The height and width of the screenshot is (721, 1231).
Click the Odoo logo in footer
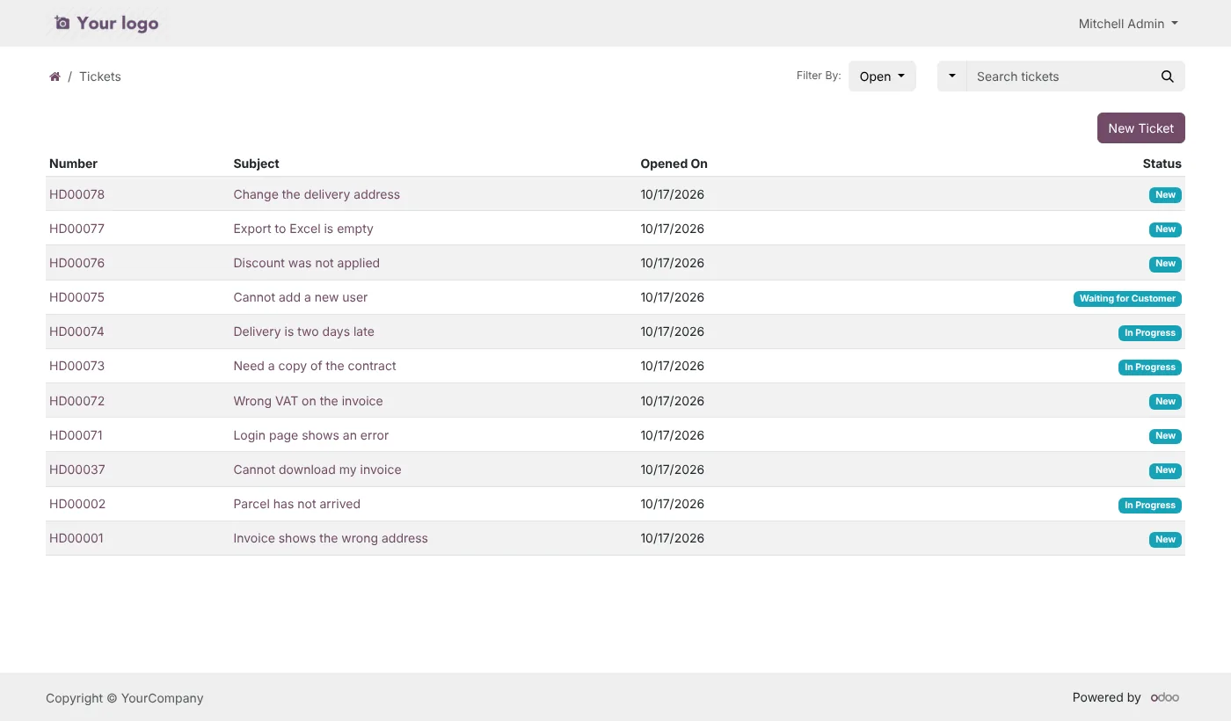click(x=1165, y=697)
